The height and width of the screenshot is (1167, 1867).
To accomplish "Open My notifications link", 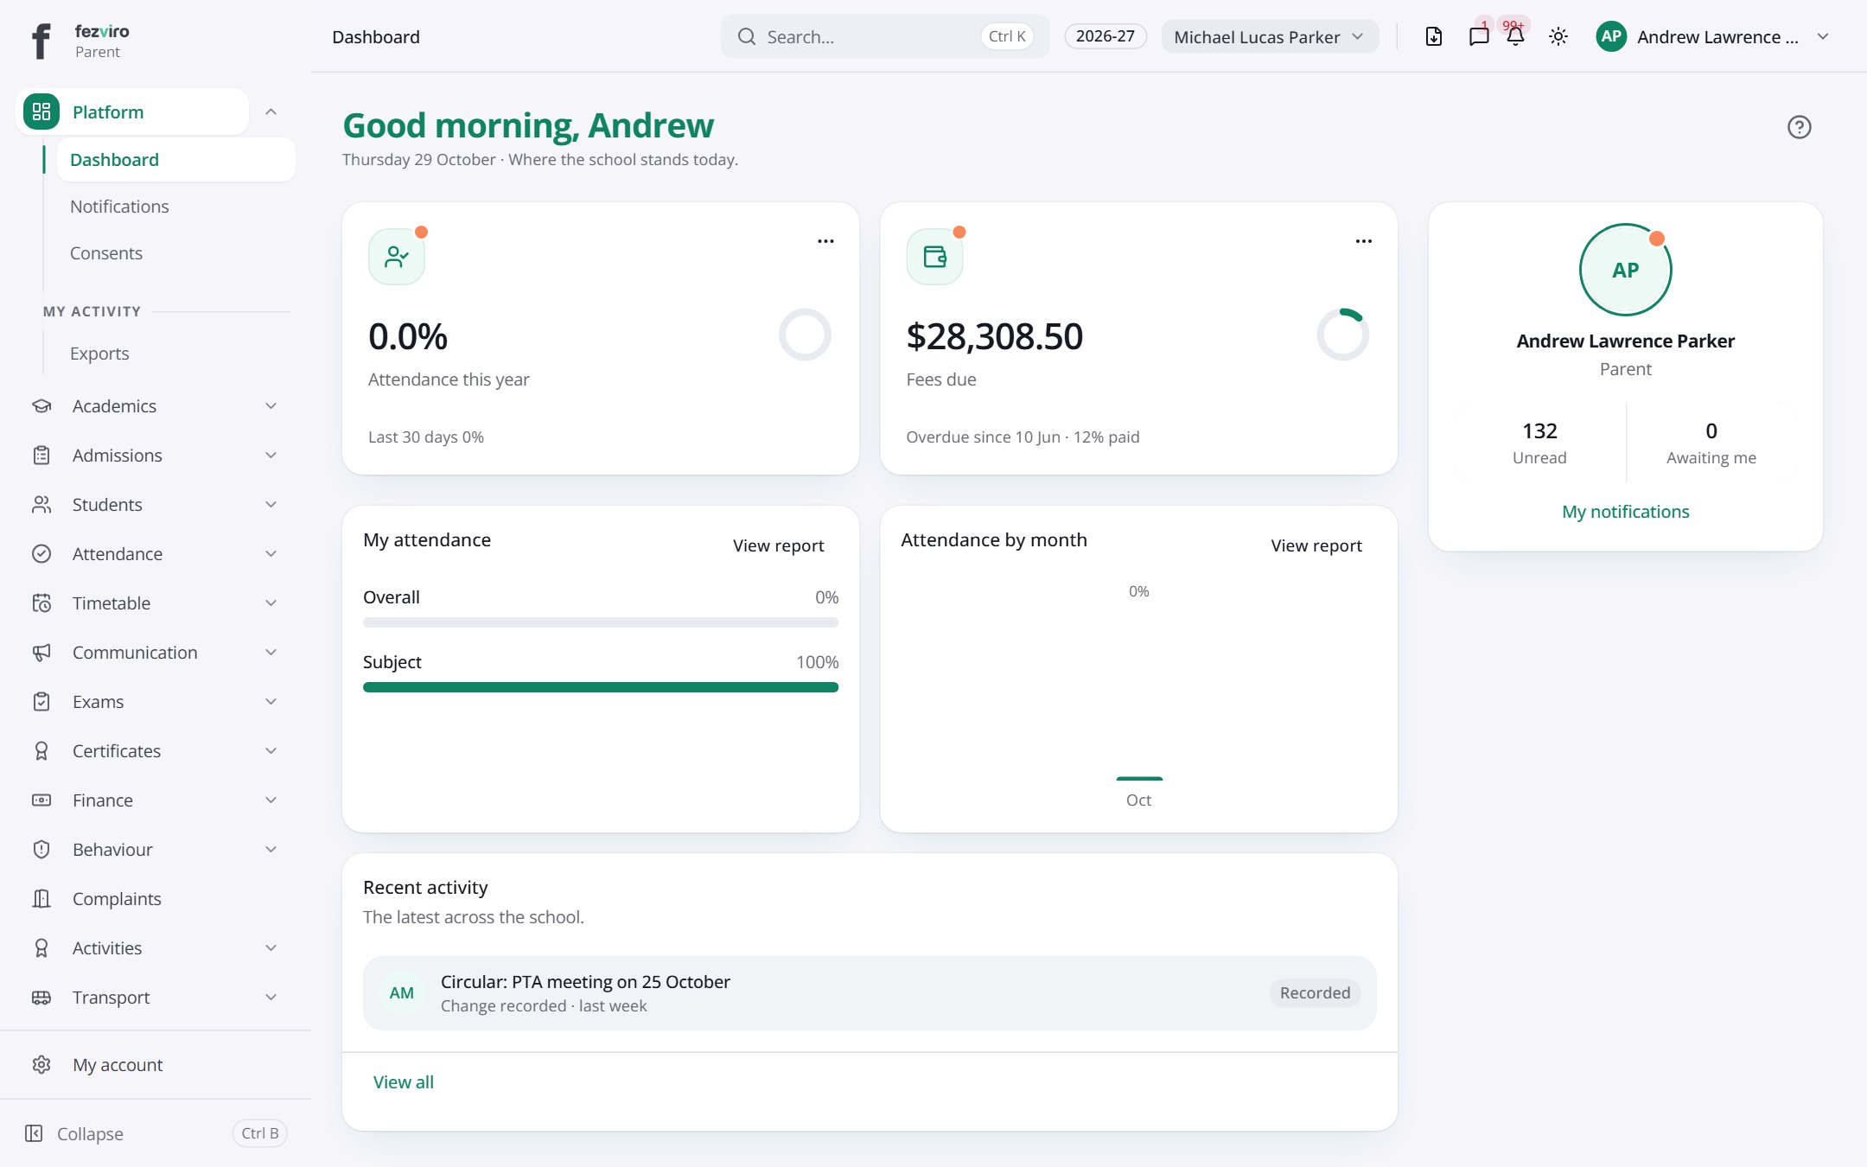I will pyautogui.click(x=1625, y=512).
